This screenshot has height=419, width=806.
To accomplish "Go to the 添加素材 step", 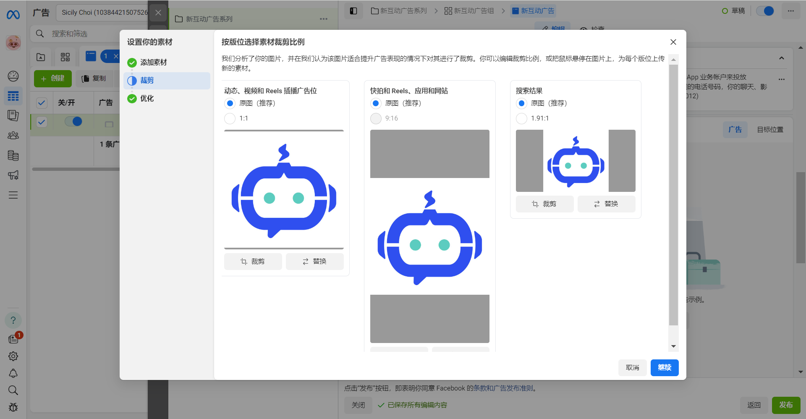I will pos(153,63).
